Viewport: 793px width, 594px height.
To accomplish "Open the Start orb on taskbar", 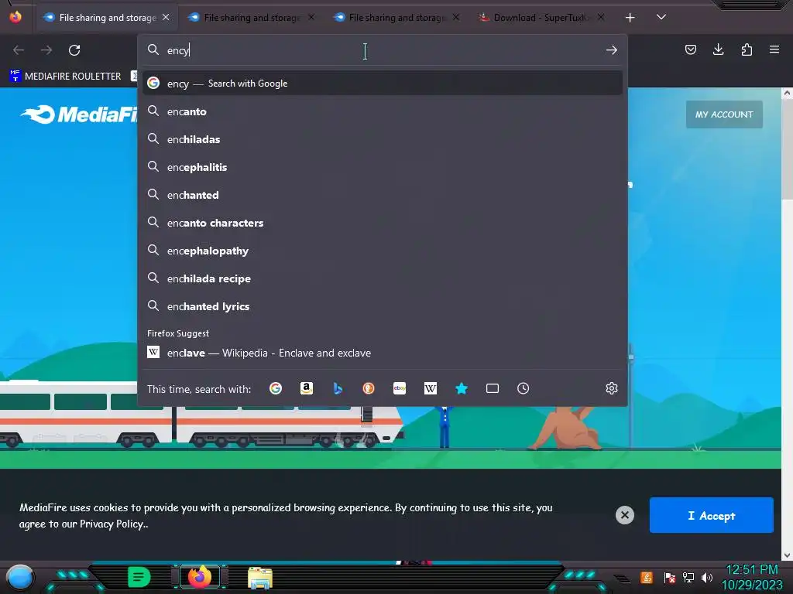I will (x=20, y=578).
